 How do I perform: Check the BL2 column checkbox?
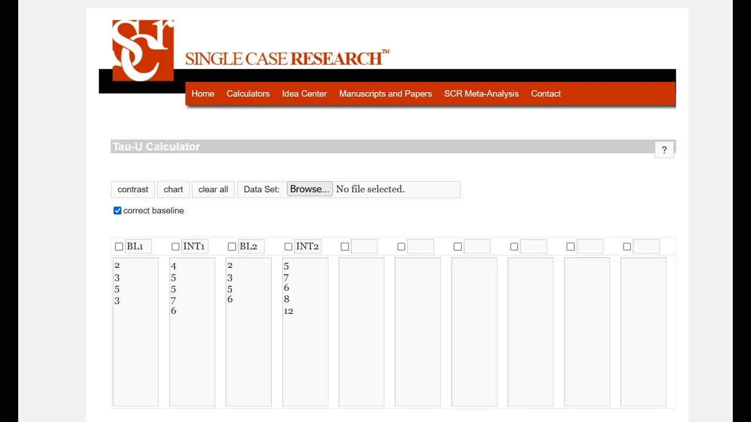[232, 247]
